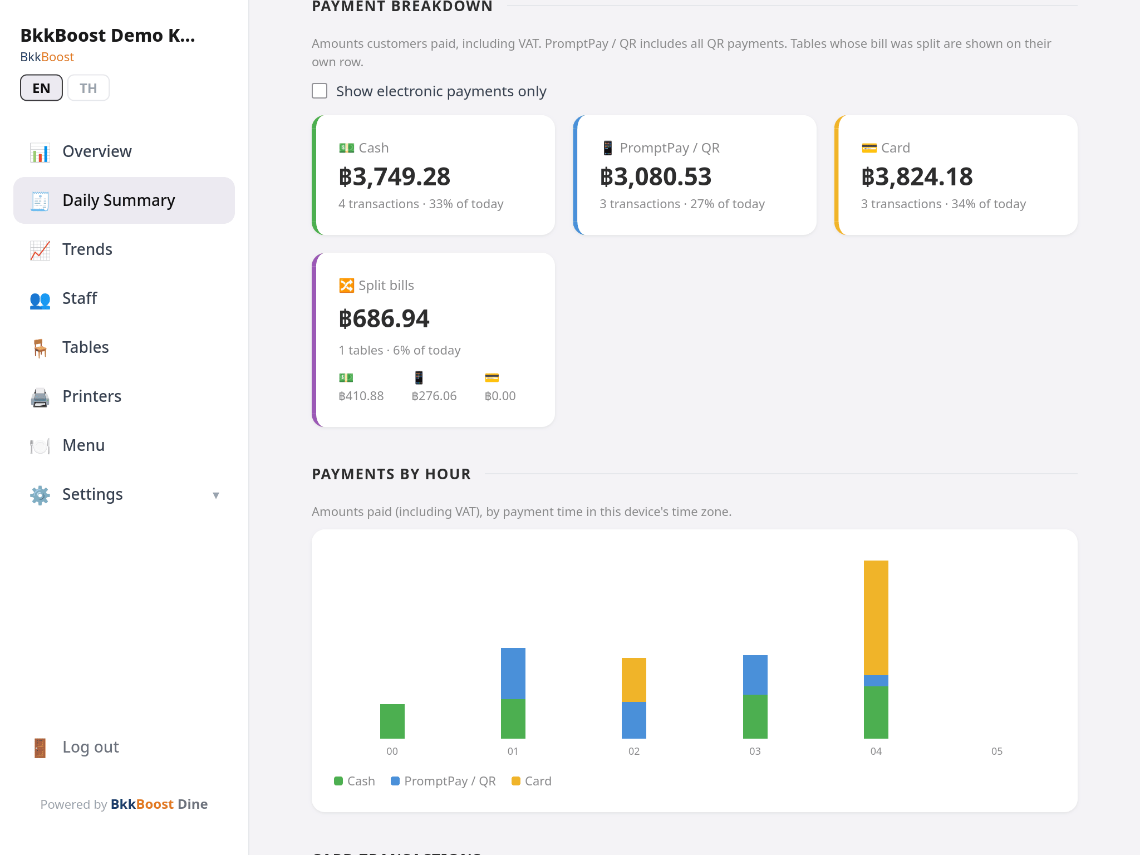Click the Cash total ฿3,749.28
The width and height of the screenshot is (1140, 855).
[x=394, y=176]
